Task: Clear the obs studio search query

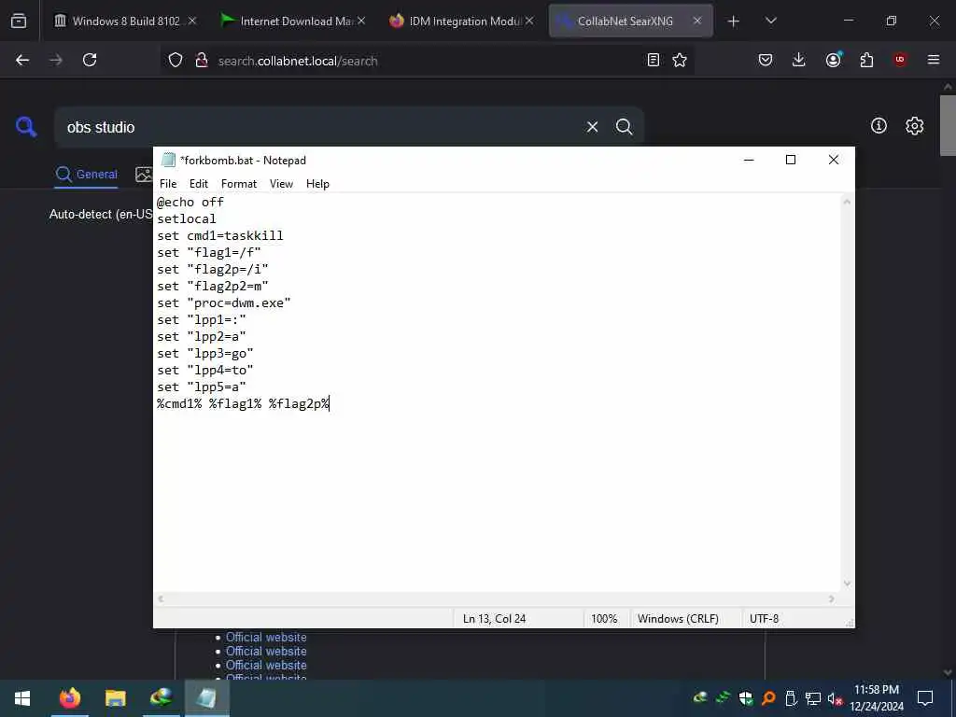Action: [592, 127]
